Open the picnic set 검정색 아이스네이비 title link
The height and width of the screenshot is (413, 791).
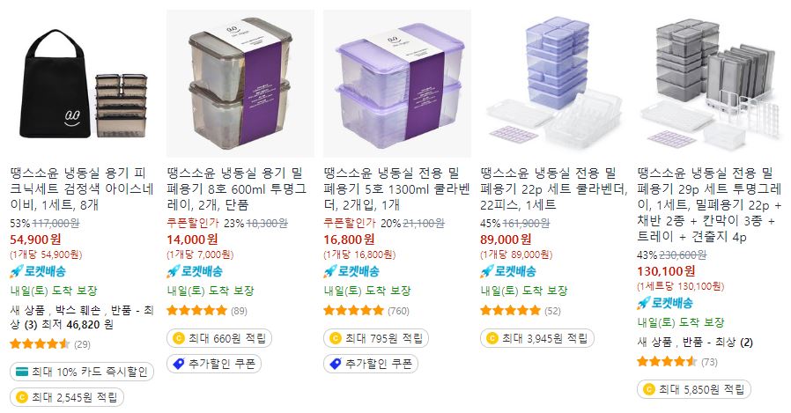point(82,189)
